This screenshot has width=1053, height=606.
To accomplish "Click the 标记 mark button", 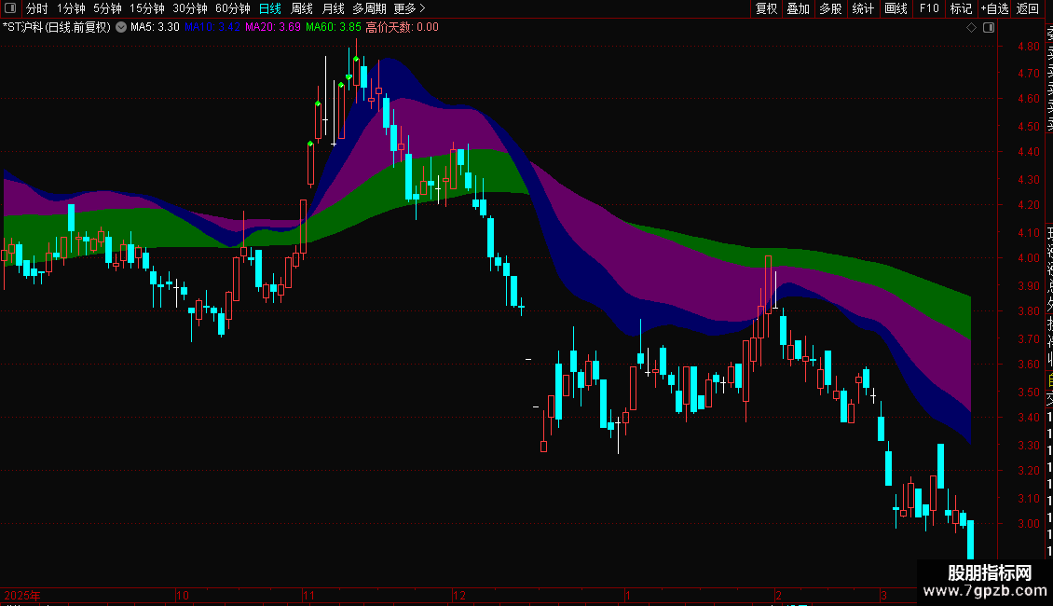I will point(961,8).
